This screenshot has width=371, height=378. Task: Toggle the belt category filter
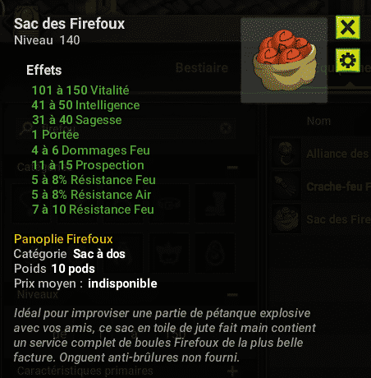(169, 203)
